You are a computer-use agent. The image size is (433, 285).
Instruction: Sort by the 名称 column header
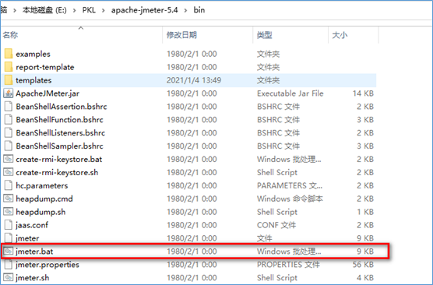[x=10, y=35]
